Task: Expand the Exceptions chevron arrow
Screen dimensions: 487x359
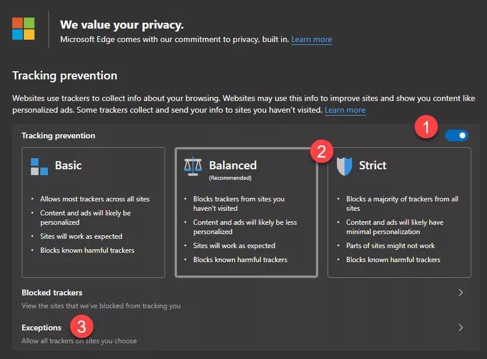Action: (x=461, y=327)
